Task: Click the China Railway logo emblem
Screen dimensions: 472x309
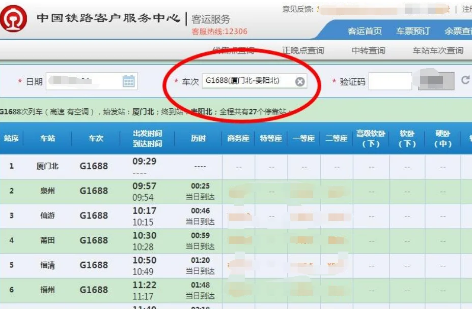Action: (14, 16)
